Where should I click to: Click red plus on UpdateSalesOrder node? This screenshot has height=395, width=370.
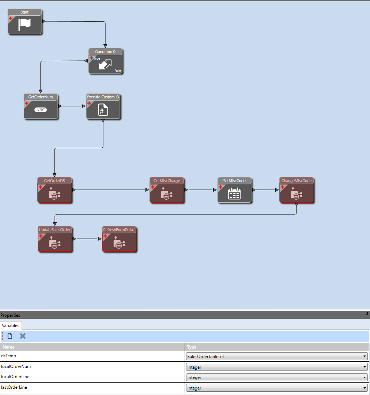coord(41,236)
